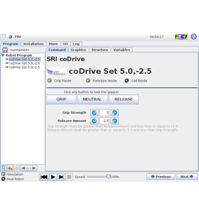Rewind program to the start
This screenshot has width=199, height=215.
click(x=44, y=177)
